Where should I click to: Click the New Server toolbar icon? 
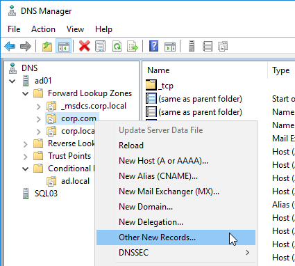pos(192,46)
